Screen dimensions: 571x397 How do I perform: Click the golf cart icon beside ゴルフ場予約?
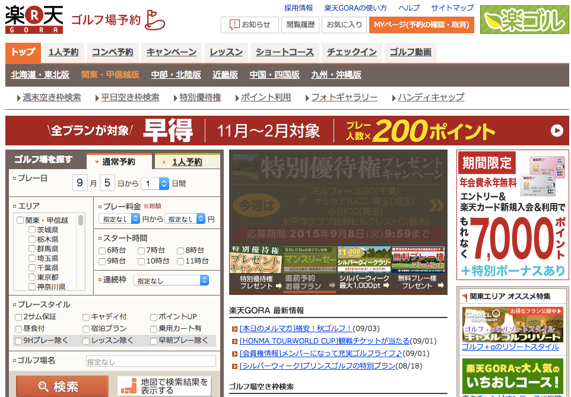pos(155,20)
